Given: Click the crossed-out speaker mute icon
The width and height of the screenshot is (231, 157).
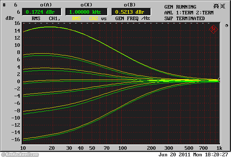Looking at the screenshot, I should (223, 6).
